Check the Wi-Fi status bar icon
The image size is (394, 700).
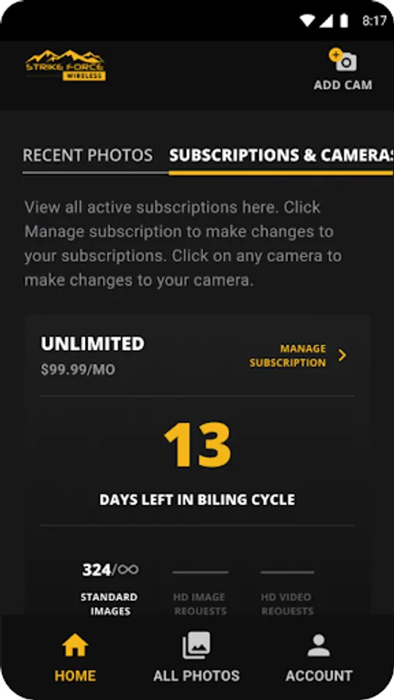(x=308, y=20)
